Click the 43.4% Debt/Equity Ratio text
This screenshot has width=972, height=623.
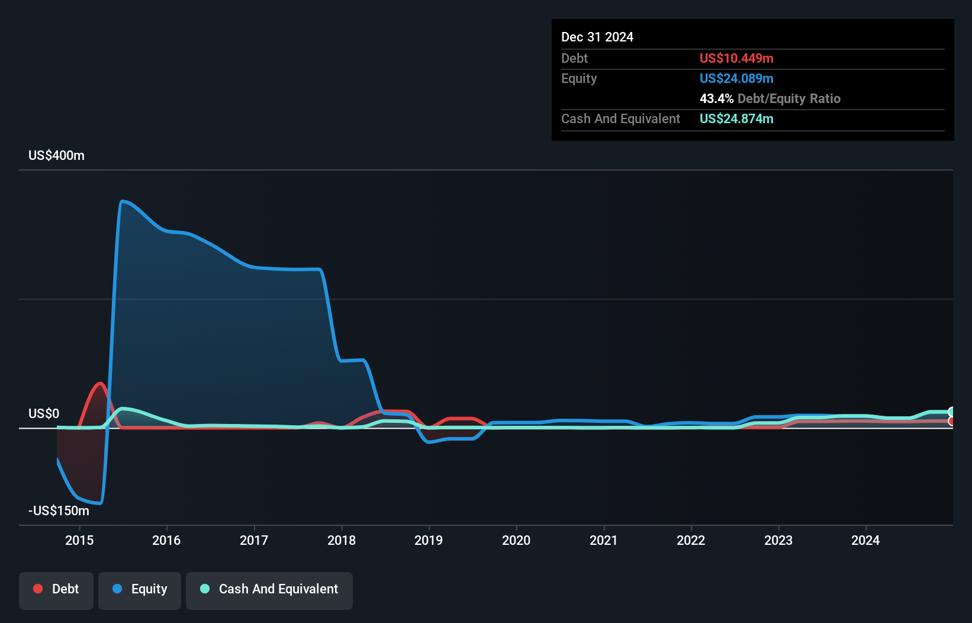pyautogui.click(x=770, y=98)
